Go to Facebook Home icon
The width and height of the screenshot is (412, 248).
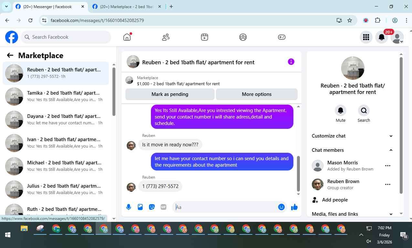pos(127,37)
